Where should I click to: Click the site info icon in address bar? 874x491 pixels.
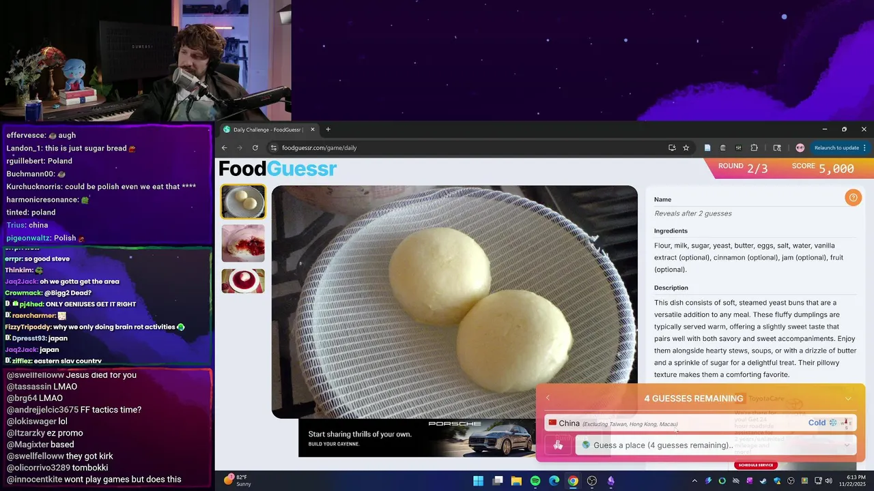point(273,147)
